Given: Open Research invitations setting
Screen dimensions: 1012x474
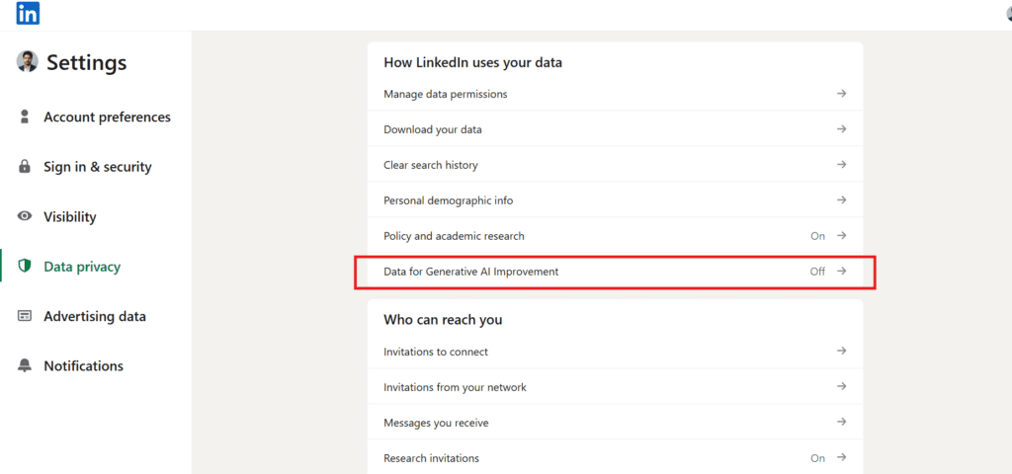Looking at the screenshot, I should click(x=615, y=458).
